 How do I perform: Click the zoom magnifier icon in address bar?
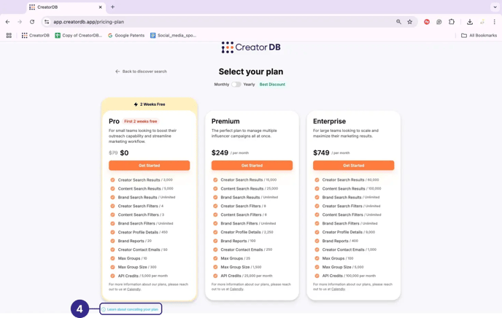click(x=398, y=22)
